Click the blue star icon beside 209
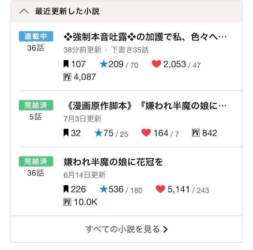 tap(104, 64)
